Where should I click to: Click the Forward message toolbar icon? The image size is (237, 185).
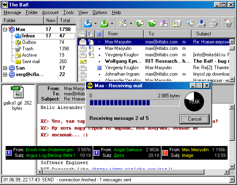click(x=164, y=23)
